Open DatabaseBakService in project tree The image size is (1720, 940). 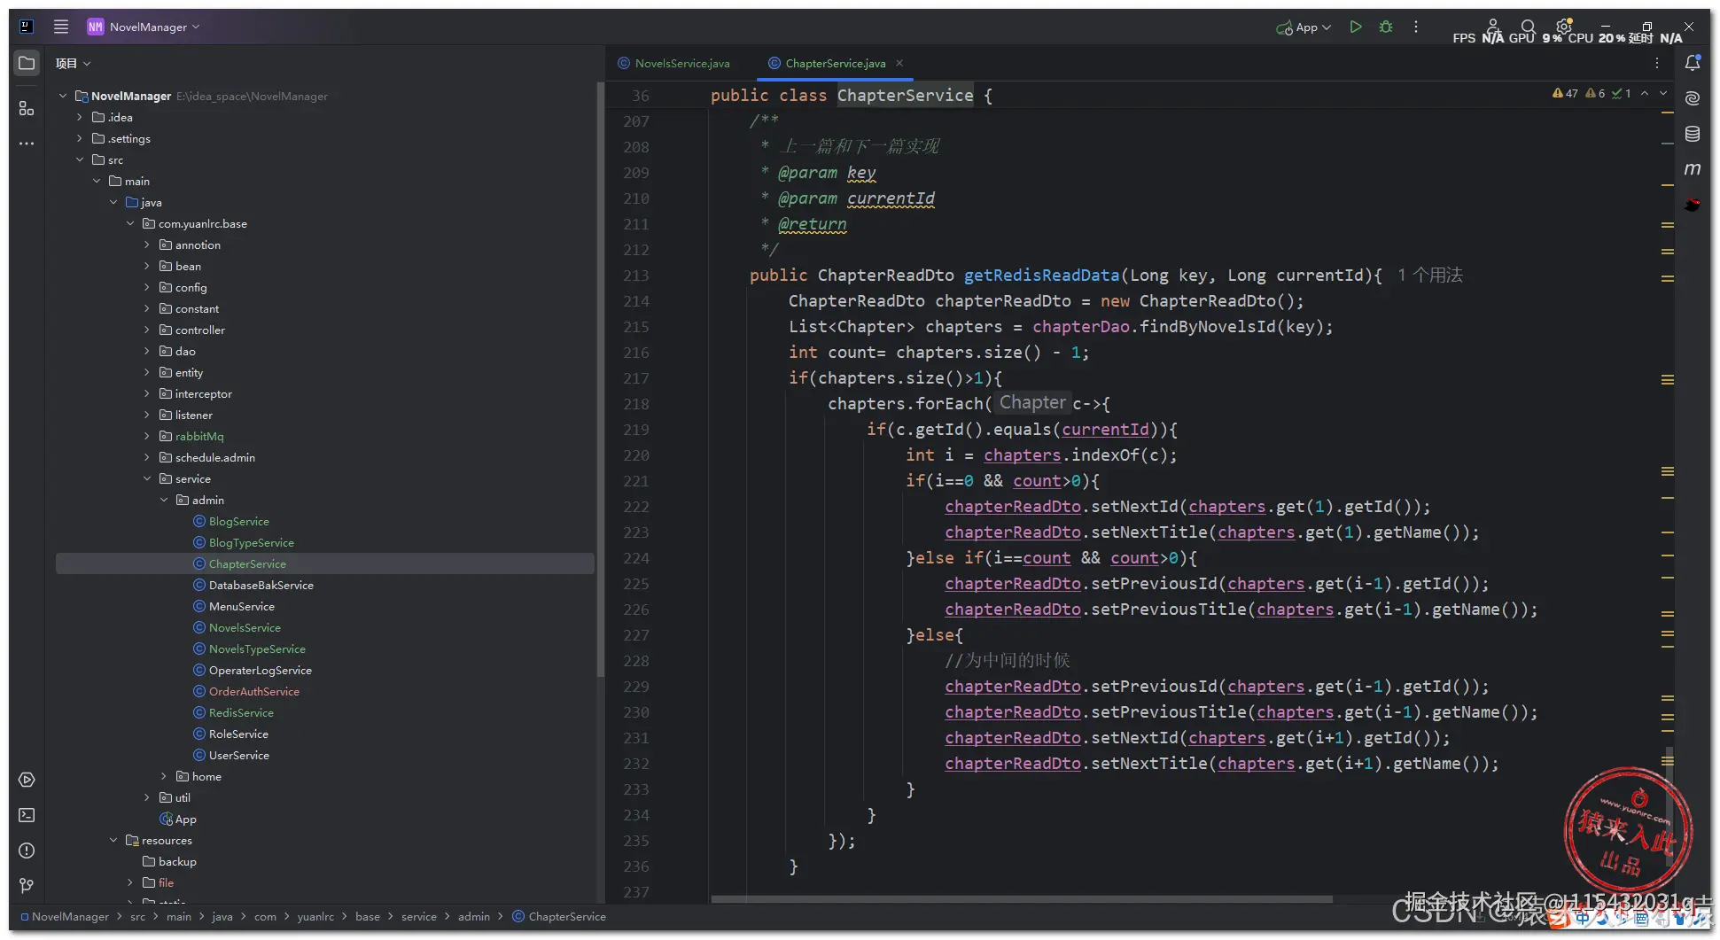(261, 585)
